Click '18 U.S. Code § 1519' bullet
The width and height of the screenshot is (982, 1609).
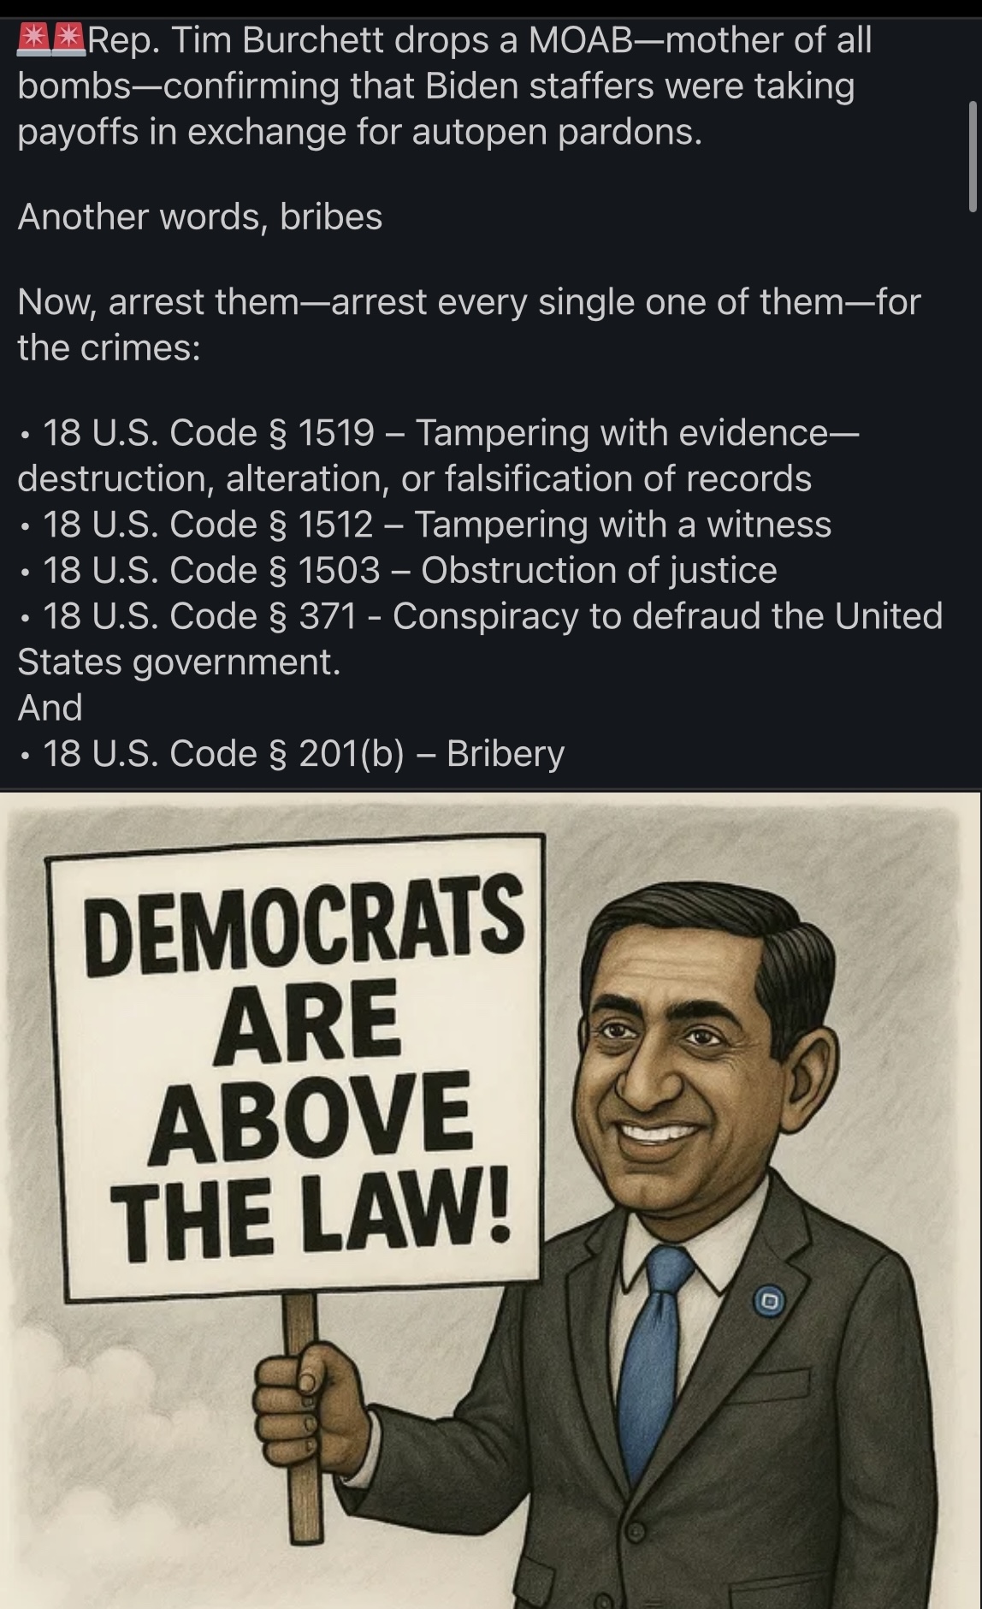click(x=209, y=433)
